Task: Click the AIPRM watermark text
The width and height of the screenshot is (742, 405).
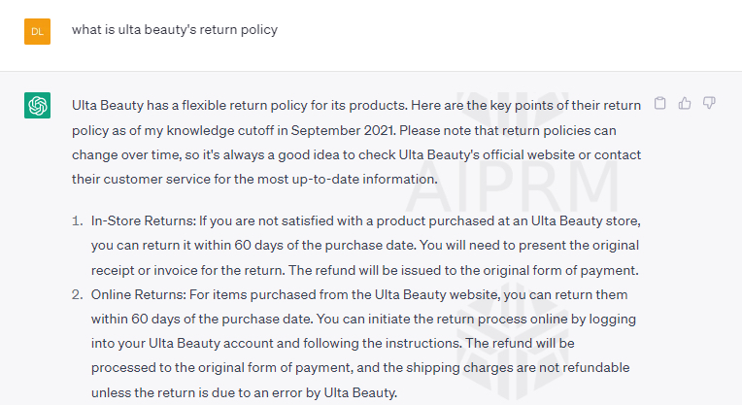Action: point(512,186)
